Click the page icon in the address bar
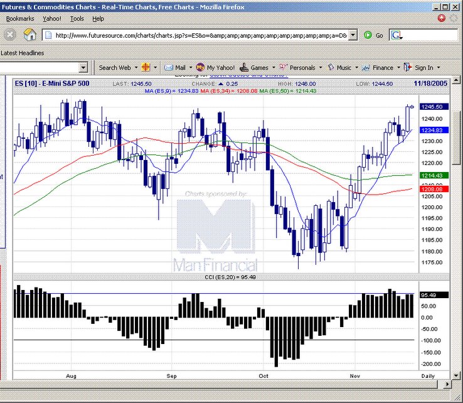The width and height of the screenshot is (463, 403). (48, 35)
